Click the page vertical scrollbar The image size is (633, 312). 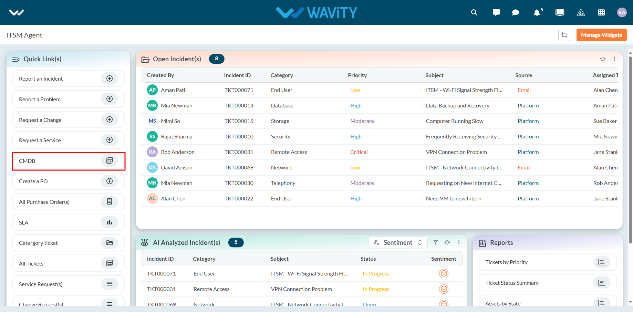(630, 150)
